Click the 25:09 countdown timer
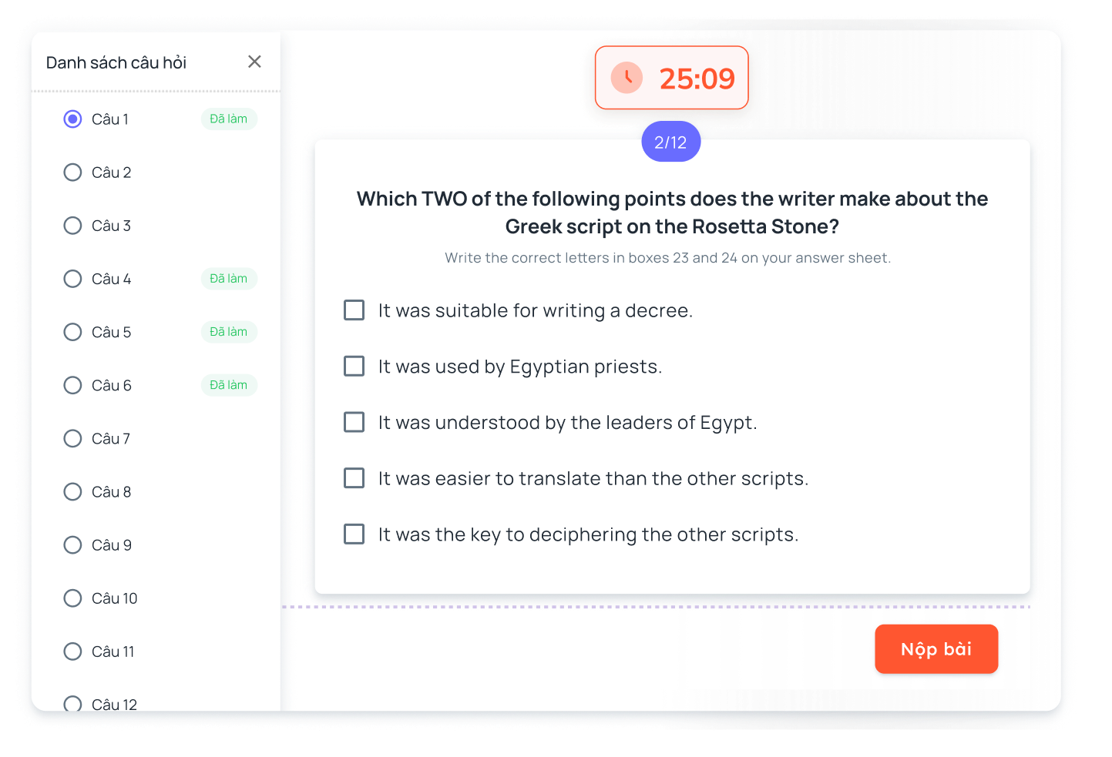 point(697,79)
